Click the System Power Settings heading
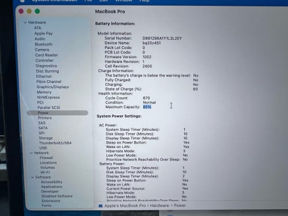 119,116
